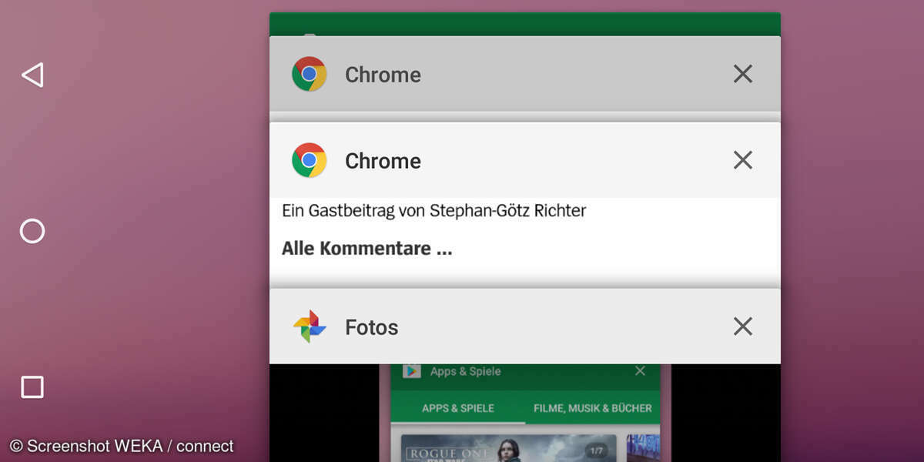Tap the Fotos pinwheel icon
The width and height of the screenshot is (924, 462).
click(x=310, y=326)
